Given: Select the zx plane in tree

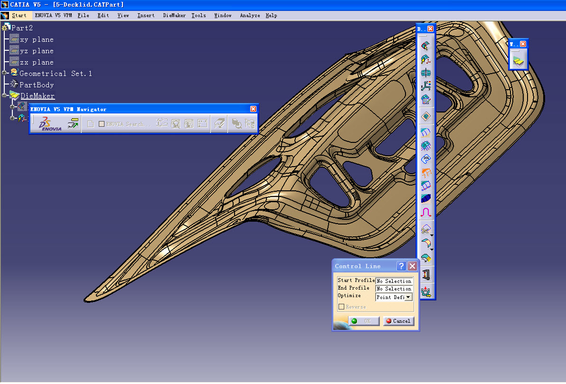Looking at the screenshot, I should (x=37, y=62).
